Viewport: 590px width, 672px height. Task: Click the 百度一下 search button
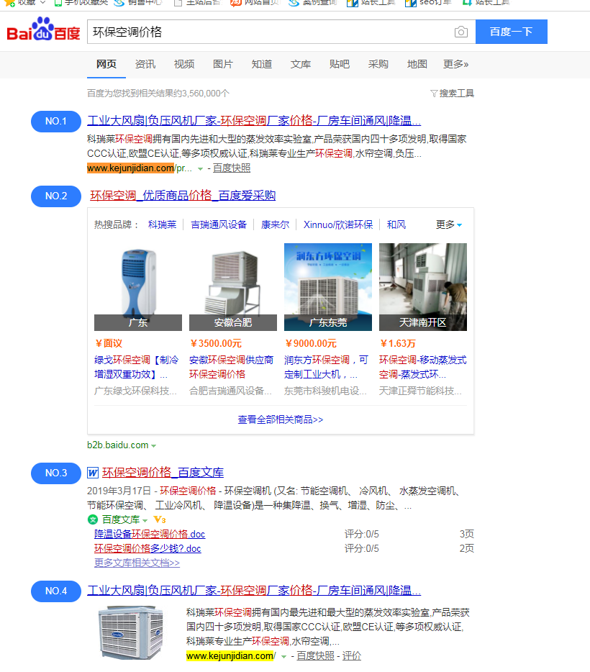tap(511, 32)
